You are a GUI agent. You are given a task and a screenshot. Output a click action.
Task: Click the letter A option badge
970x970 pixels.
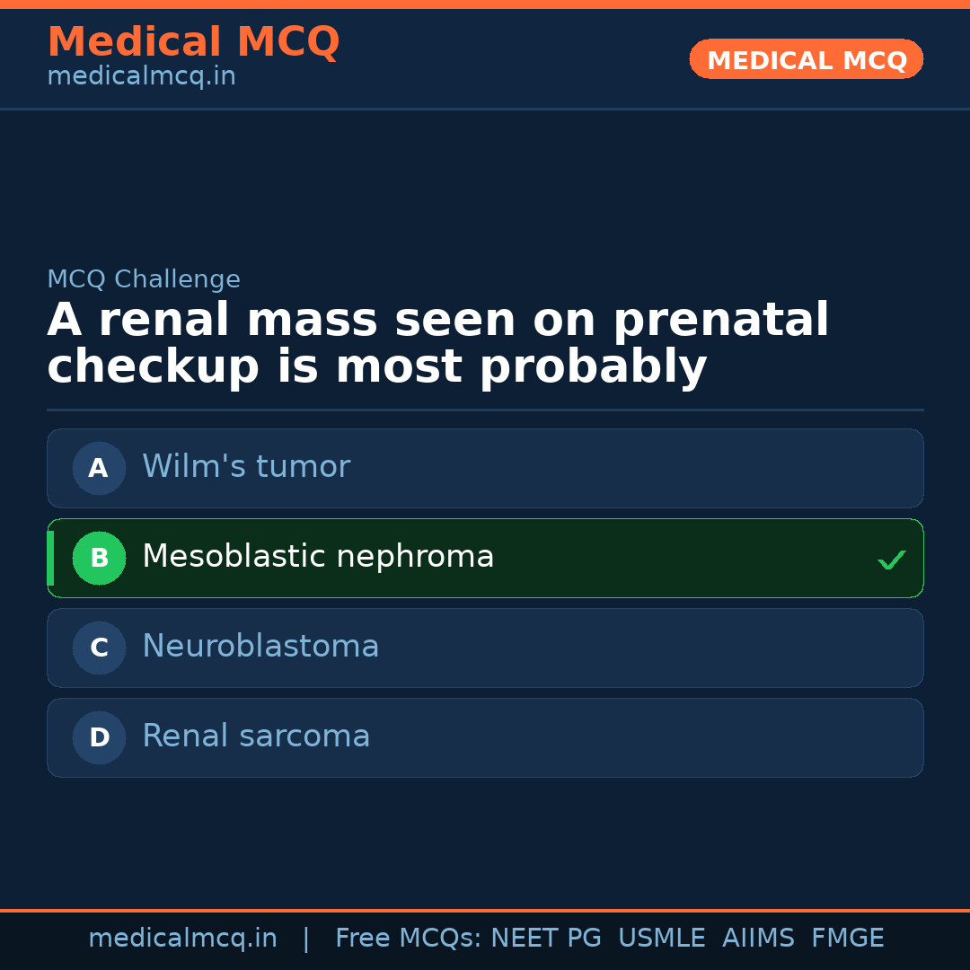[x=99, y=468]
